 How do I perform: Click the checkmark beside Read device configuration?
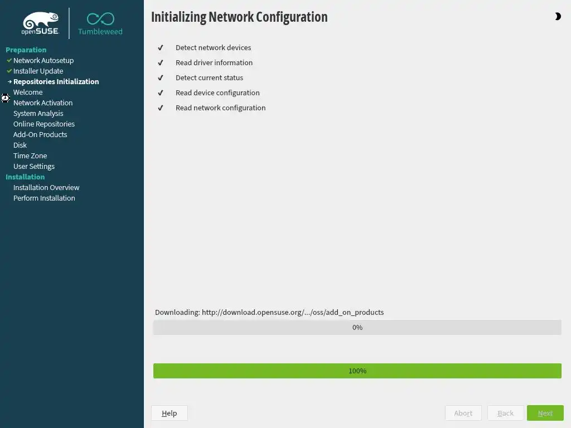click(x=161, y=93)
